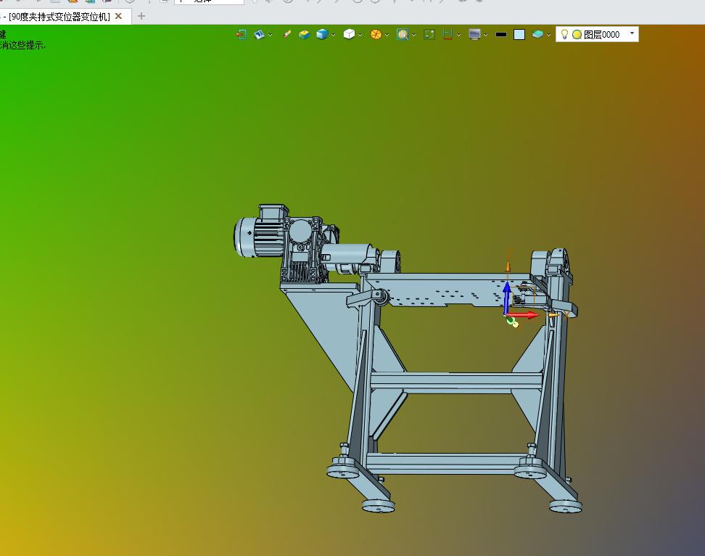Screen dimensions: 705x556
Task: Click the exit sketch arrow icon
Action: (241, 35)
